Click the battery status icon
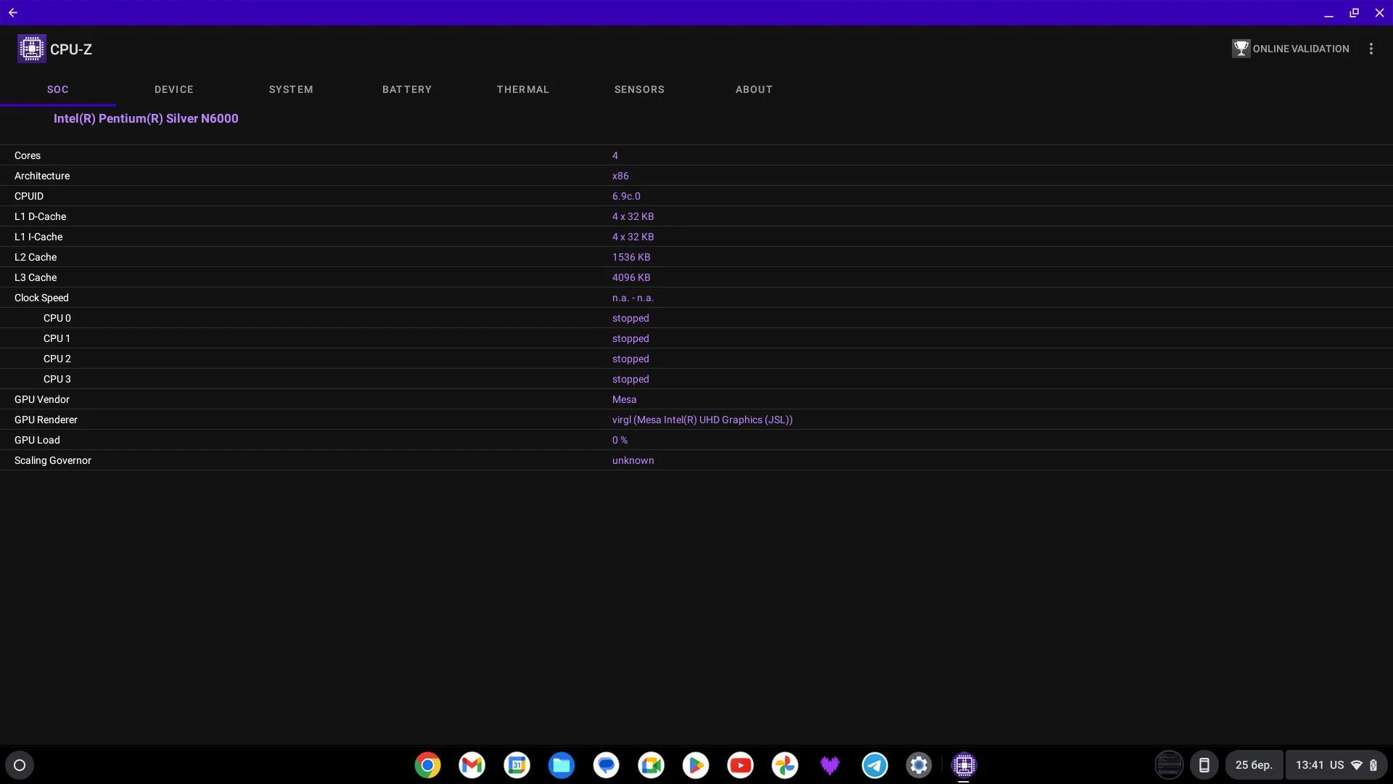Image resolution: width=1393 pixels, height=784 pixels. pyautogui.click(x=1373, y=765)
